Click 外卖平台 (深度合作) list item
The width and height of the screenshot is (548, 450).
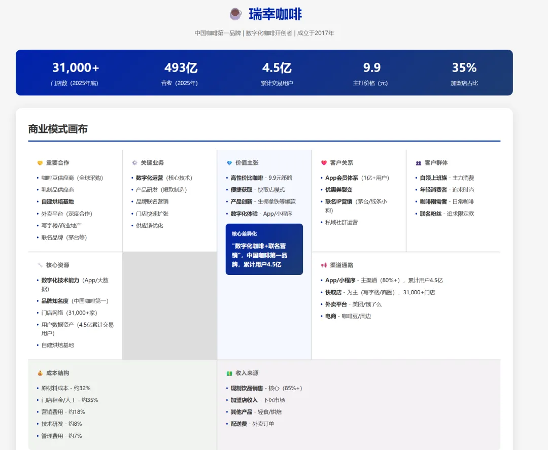click(x=67, y=214)
